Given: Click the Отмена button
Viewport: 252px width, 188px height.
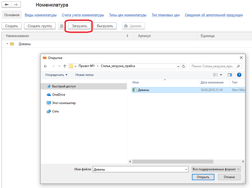Looking at the screenshot, I should [x=229, y=177].
